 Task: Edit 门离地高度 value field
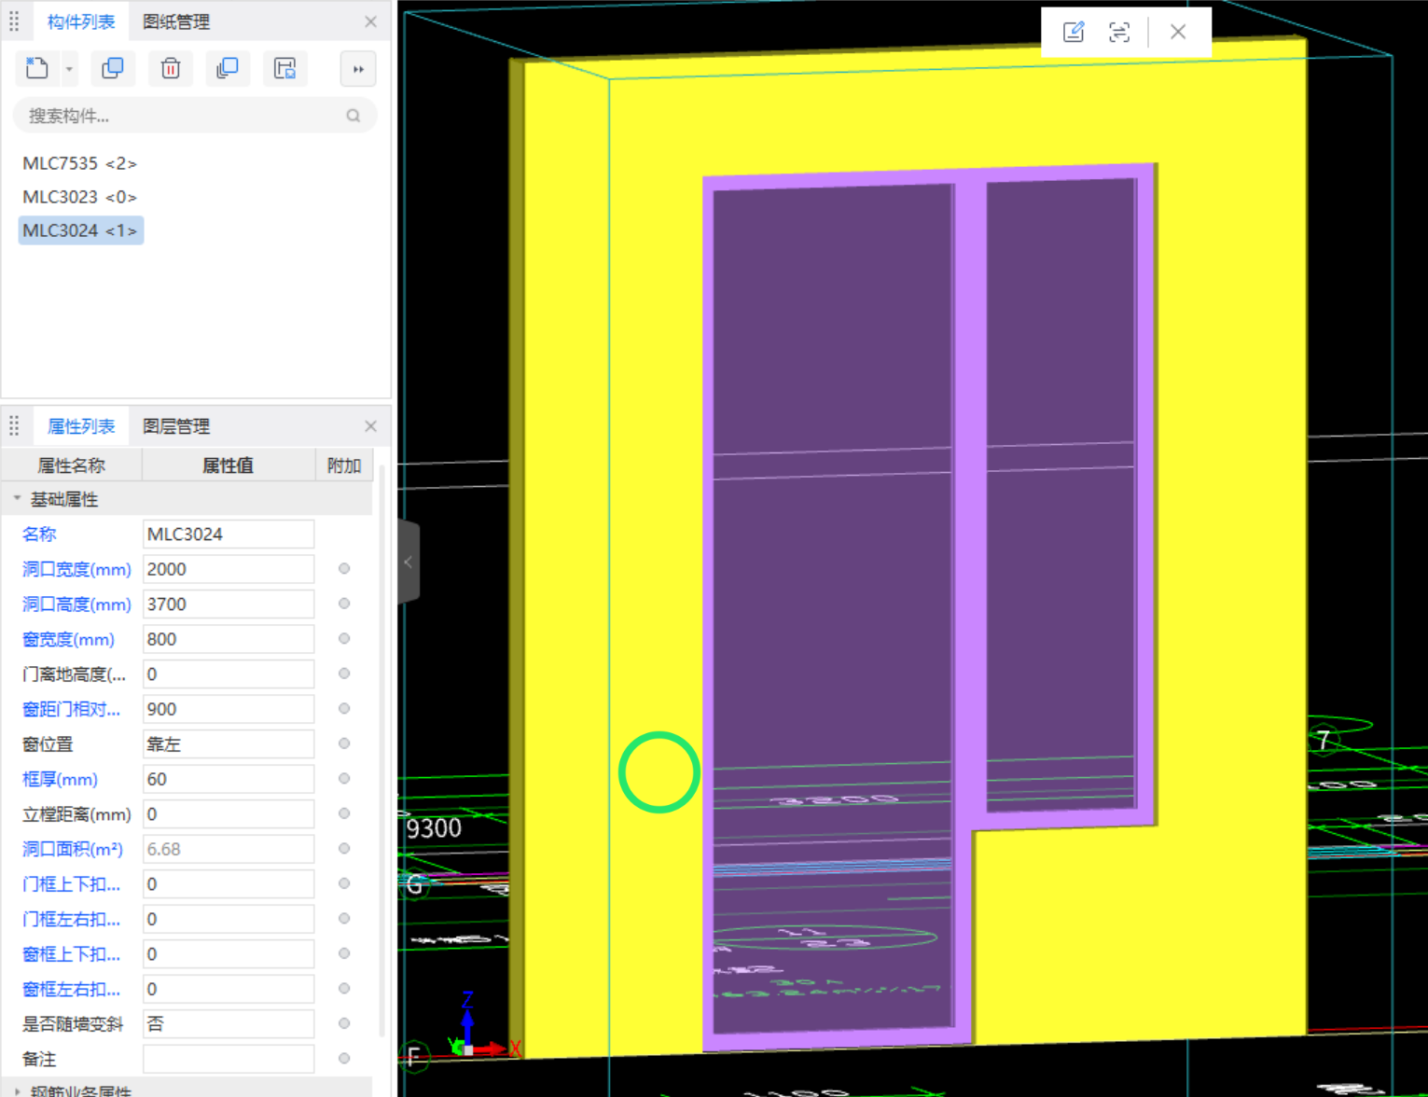click(229, 674)
